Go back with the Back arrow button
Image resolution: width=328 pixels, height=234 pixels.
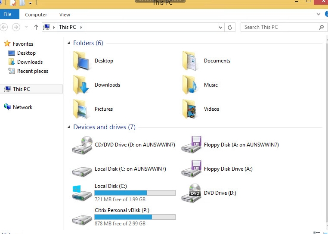4,27
